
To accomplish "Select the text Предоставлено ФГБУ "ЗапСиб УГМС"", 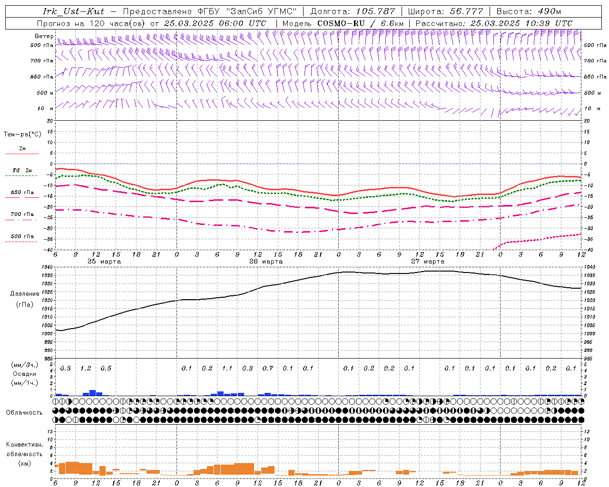I will tap(209, 11).
